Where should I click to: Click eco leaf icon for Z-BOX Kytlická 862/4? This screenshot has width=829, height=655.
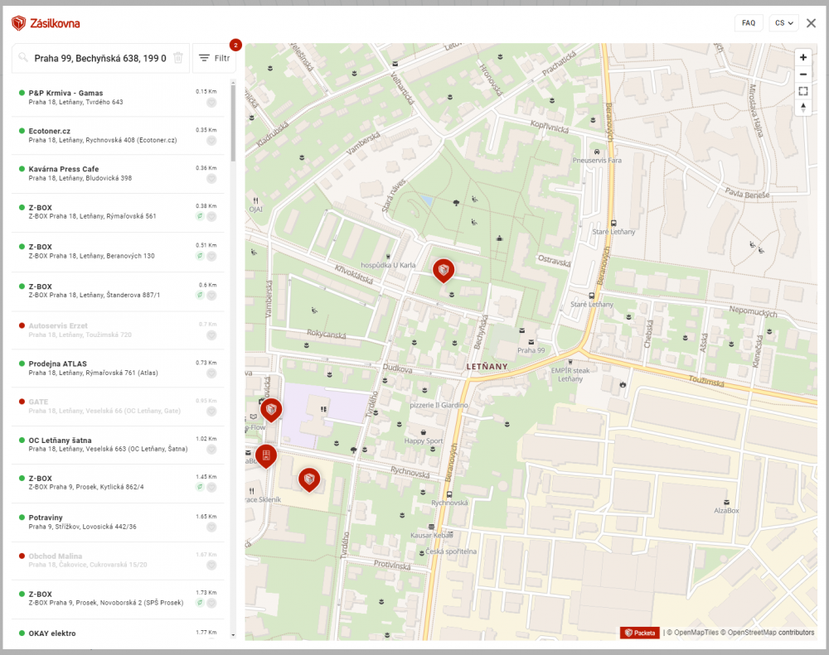200,487
